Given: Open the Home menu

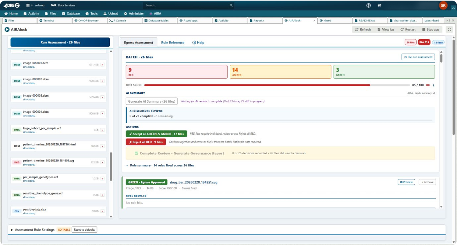Looking at the screenshot, I should coord(11,14).
